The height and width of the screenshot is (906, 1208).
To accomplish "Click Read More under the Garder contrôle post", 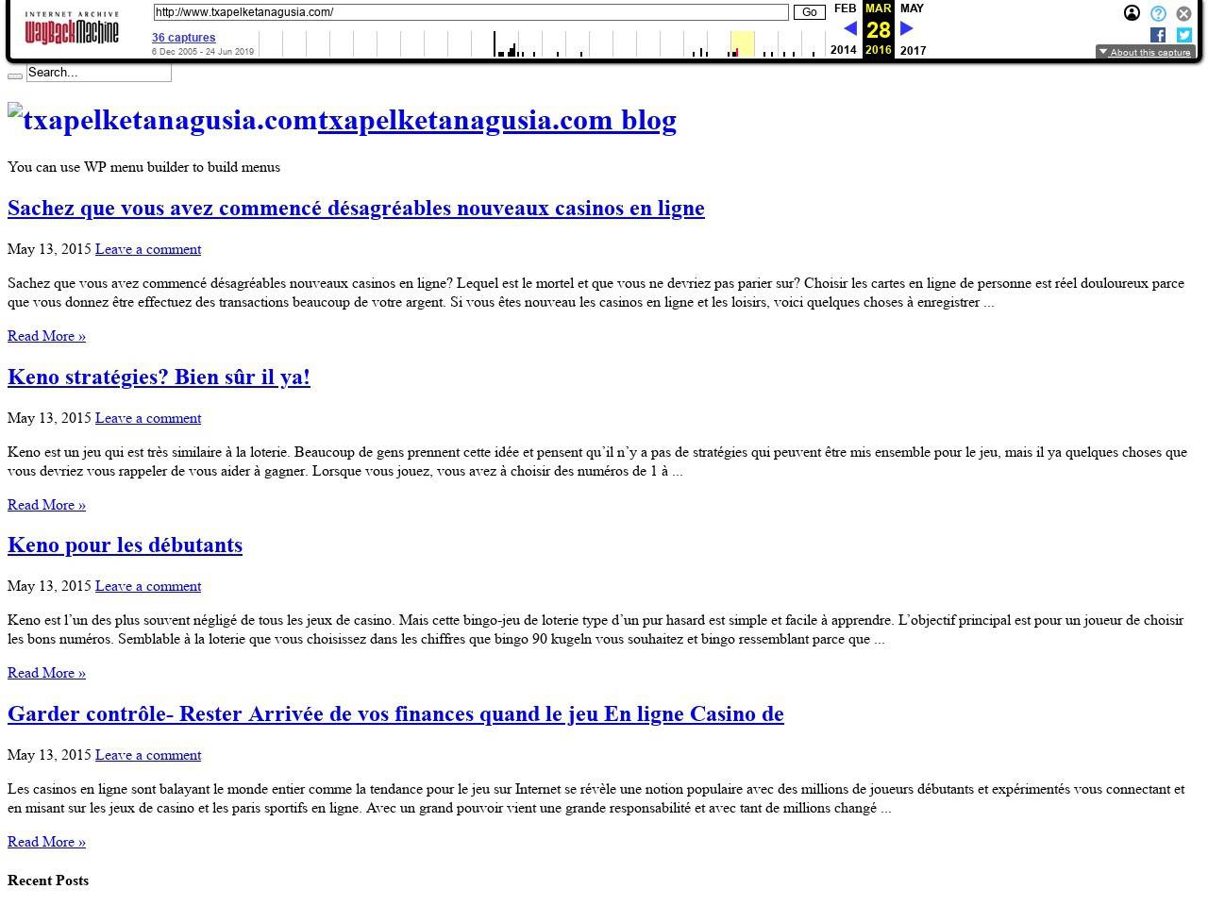I will click(46, 842).
